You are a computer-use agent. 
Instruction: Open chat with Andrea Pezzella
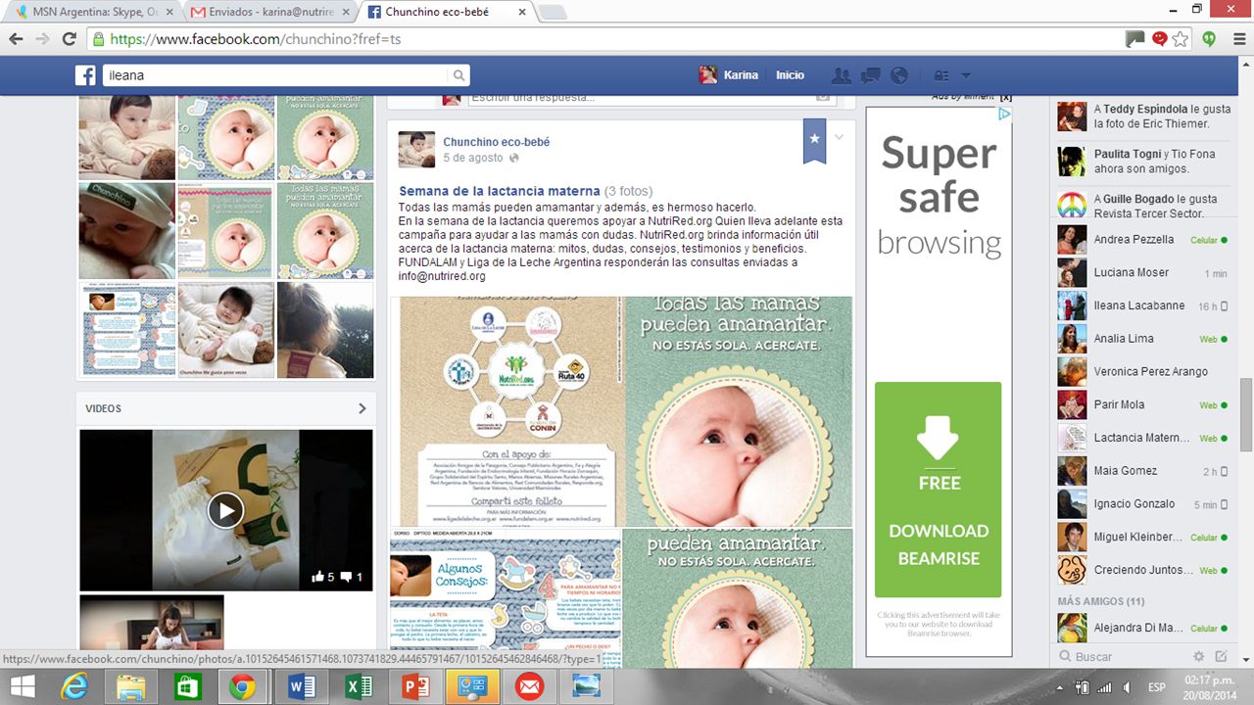click(x=1142, y=240)
